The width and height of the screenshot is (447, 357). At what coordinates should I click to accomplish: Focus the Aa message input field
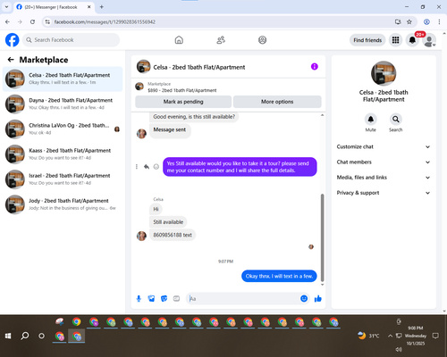tap(243, 299)
